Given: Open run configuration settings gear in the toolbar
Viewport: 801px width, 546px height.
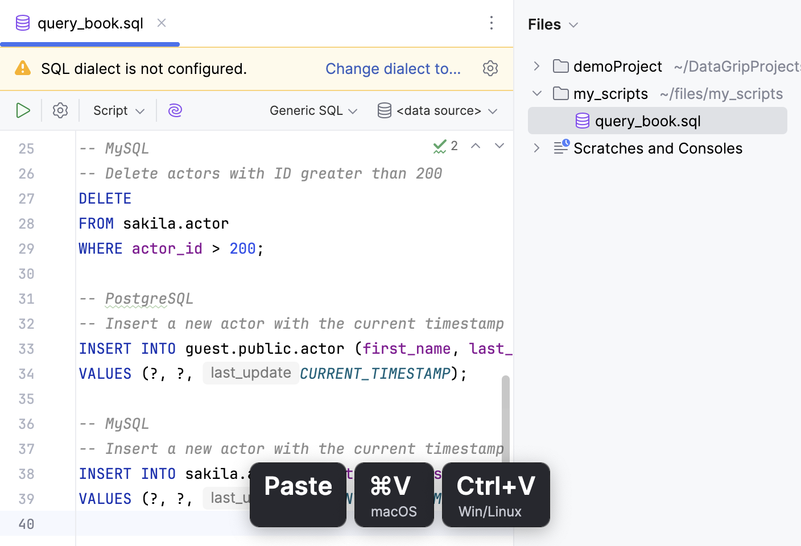Looking at the screenshot, I should [x=60, y=110].
